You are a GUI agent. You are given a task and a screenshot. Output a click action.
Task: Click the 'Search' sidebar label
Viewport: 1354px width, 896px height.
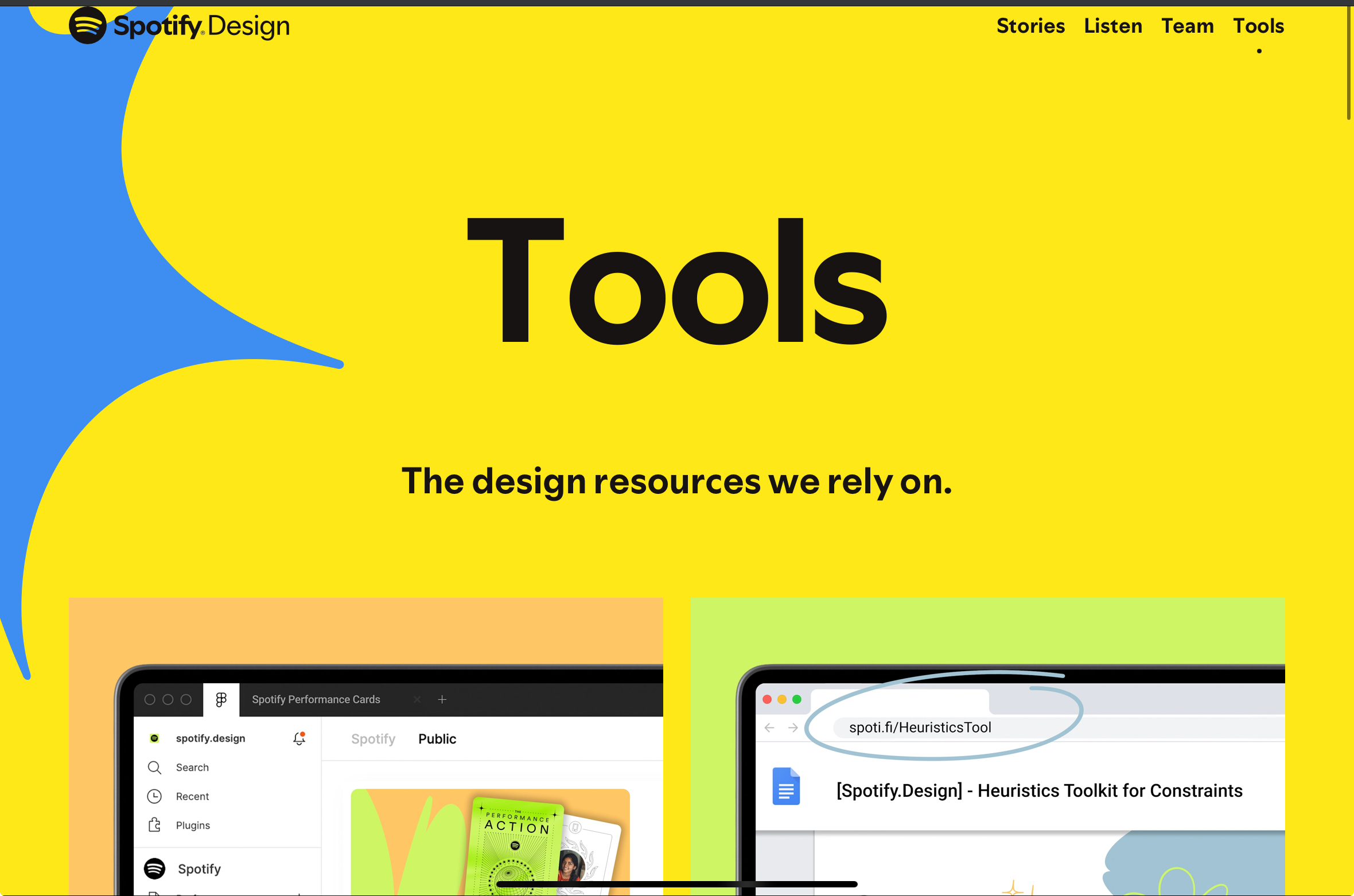click(192, 768)
